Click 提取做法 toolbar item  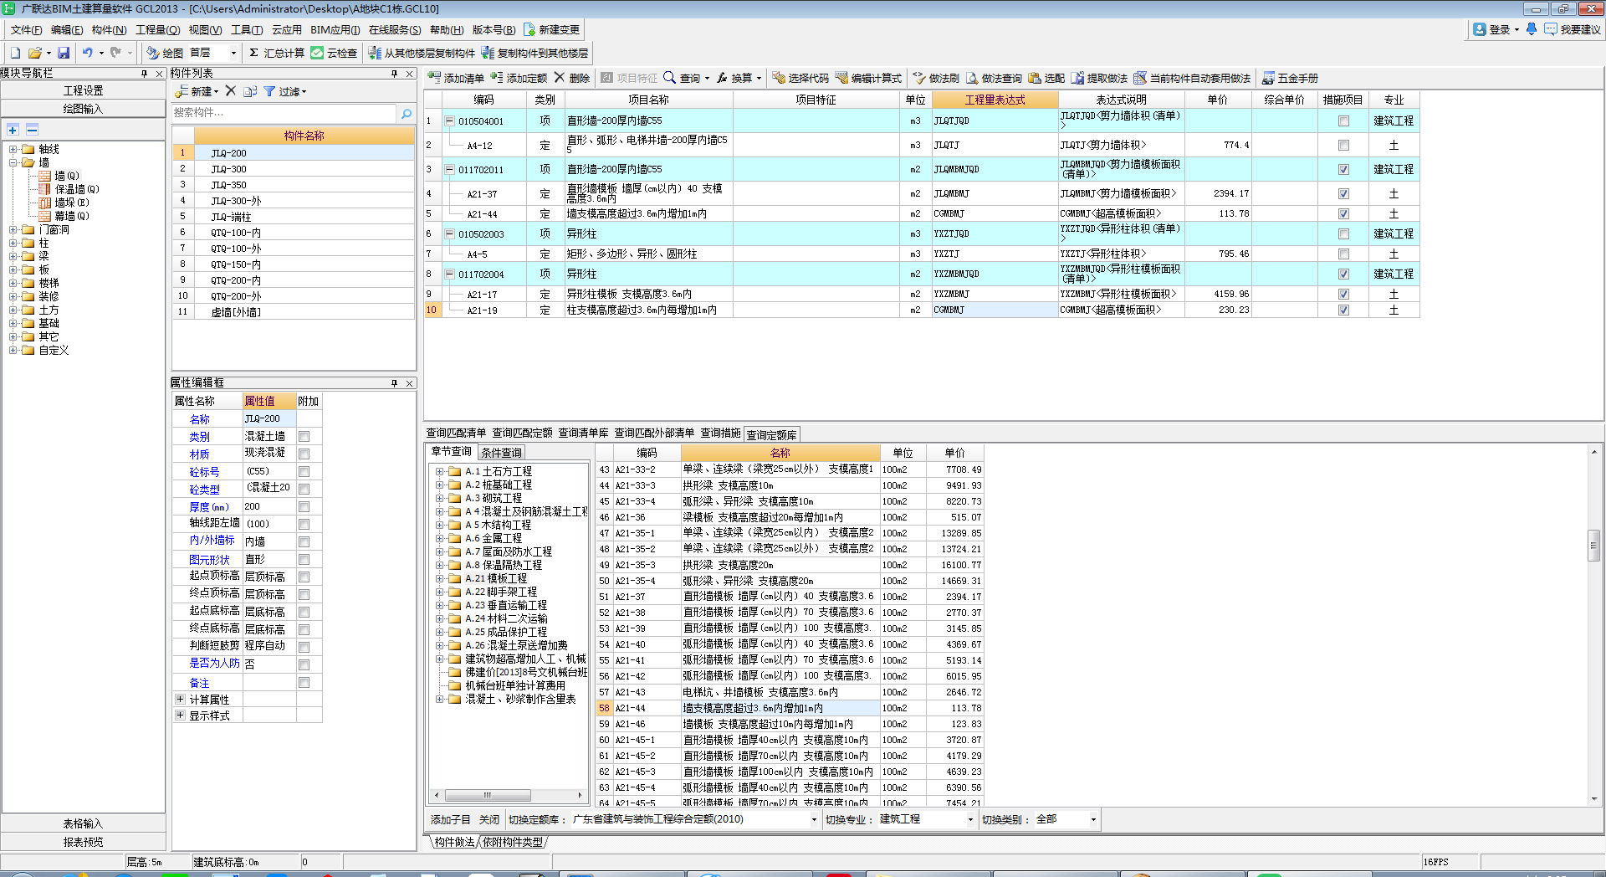[1099, 78]
